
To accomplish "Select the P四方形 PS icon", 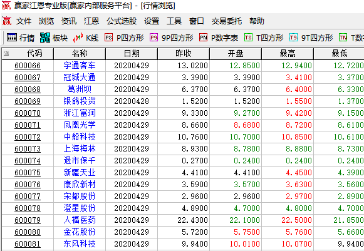I will 108,38.
